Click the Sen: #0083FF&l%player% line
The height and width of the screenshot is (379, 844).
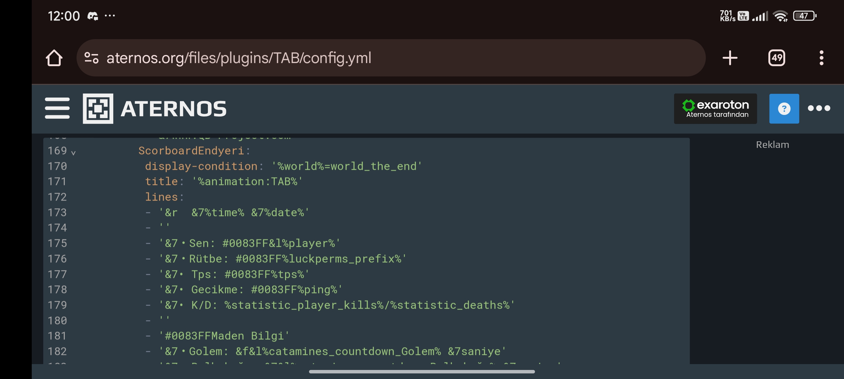(x=249, y=243)
